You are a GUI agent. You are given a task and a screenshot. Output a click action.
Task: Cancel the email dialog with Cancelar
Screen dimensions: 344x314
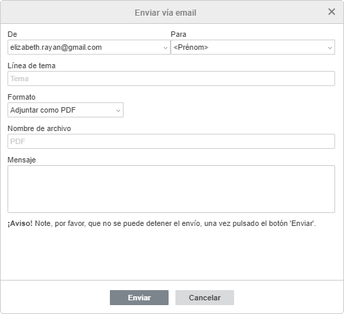coord(205,298)
